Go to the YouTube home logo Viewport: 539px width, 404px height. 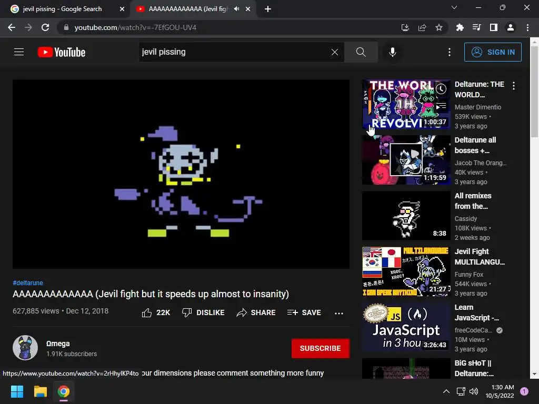pyautogui.click(x=62, y=52)
